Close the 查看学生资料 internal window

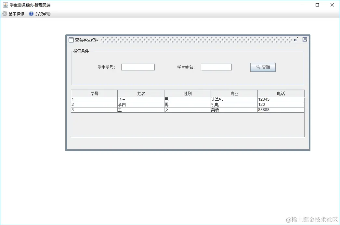[x=305, y=39]
